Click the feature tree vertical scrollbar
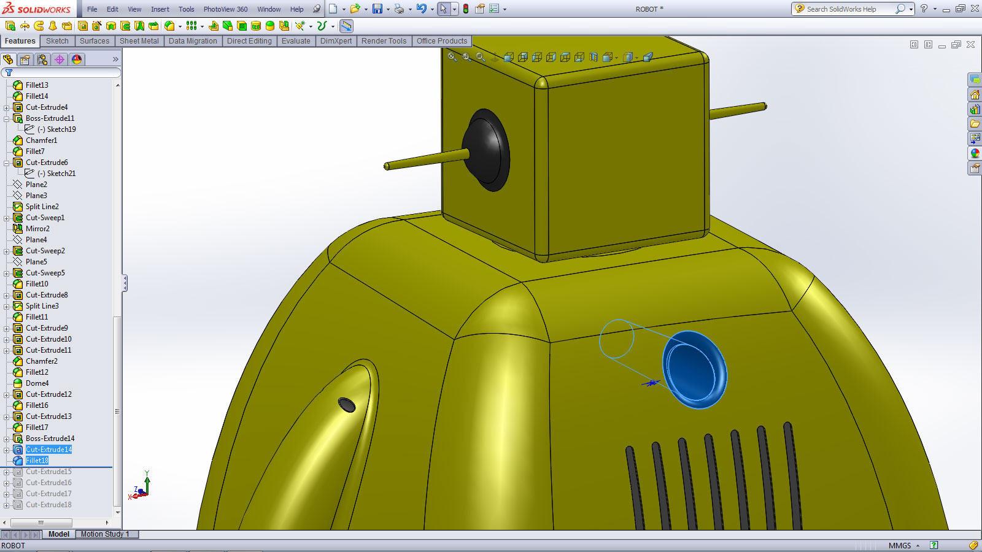This screenshot has width=982, height=552. click(x=117, y=411)
